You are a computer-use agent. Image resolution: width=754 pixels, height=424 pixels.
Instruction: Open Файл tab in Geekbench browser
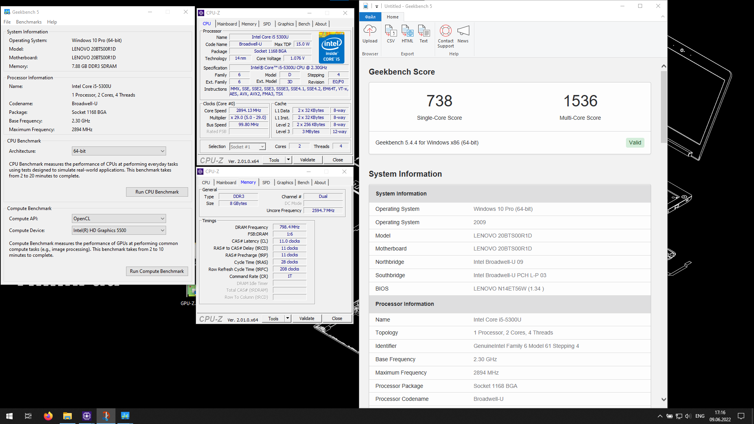coord(370,17)
